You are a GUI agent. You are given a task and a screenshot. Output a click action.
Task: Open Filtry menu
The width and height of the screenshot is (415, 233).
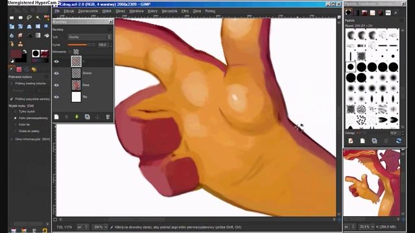pyautogui.click(x=185, y=11)
